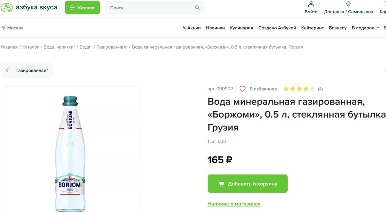Open the Войти account icon

click(x=311, y=4)
